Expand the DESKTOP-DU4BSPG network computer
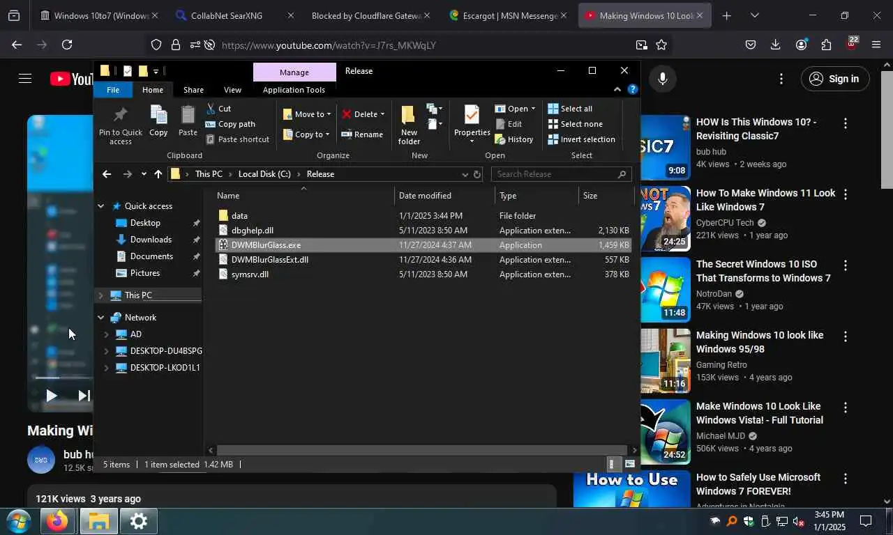Screen dimensions: 893x535 (x=106, y=351)
